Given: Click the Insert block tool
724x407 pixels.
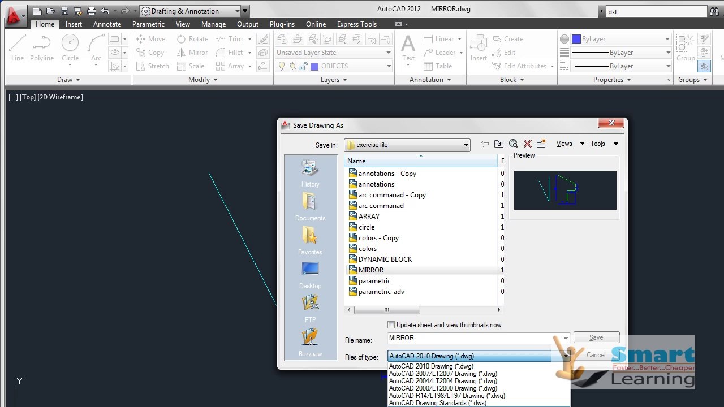Looking at the screenshot, I should tap(479, 47).
